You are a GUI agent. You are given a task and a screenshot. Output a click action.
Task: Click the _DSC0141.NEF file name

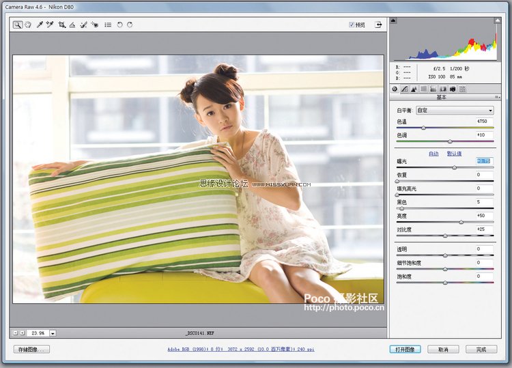pos(200,333)
